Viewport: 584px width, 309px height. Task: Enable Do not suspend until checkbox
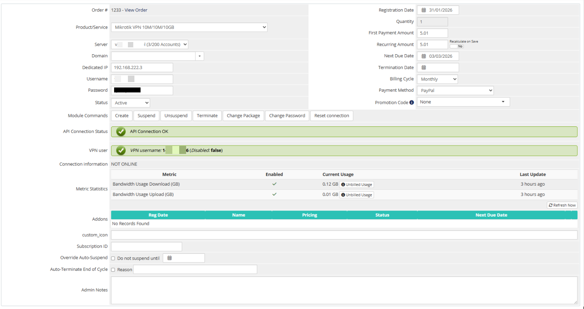[x=113, y=259]
